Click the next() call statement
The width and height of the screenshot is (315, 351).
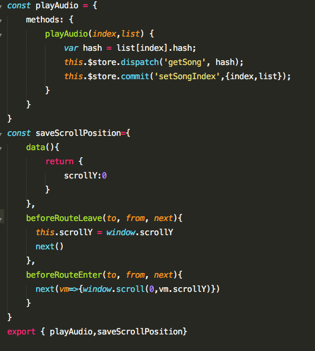(x=49, y=246)
